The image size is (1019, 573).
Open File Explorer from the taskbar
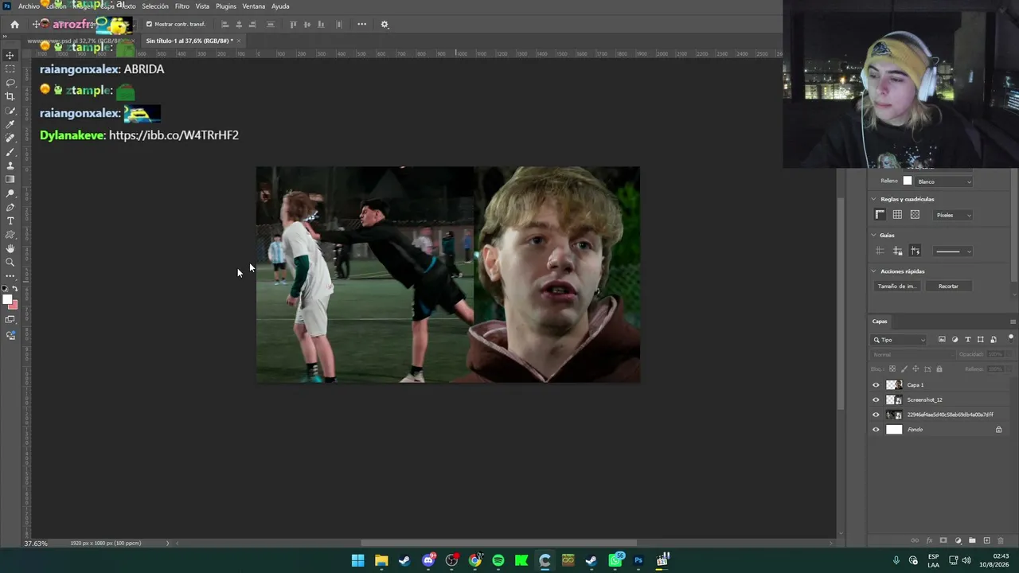pyautogui.click(x=381, y=560)
